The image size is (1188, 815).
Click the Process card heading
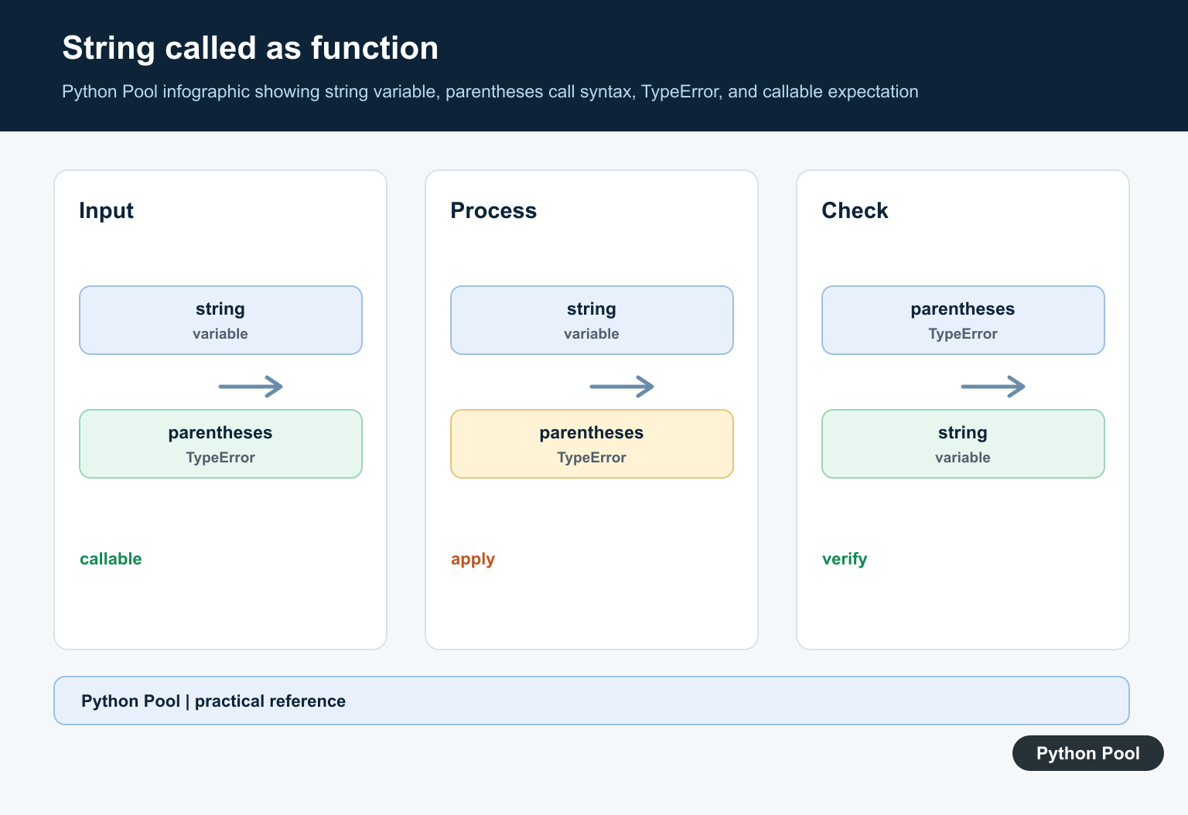(493, 210)
